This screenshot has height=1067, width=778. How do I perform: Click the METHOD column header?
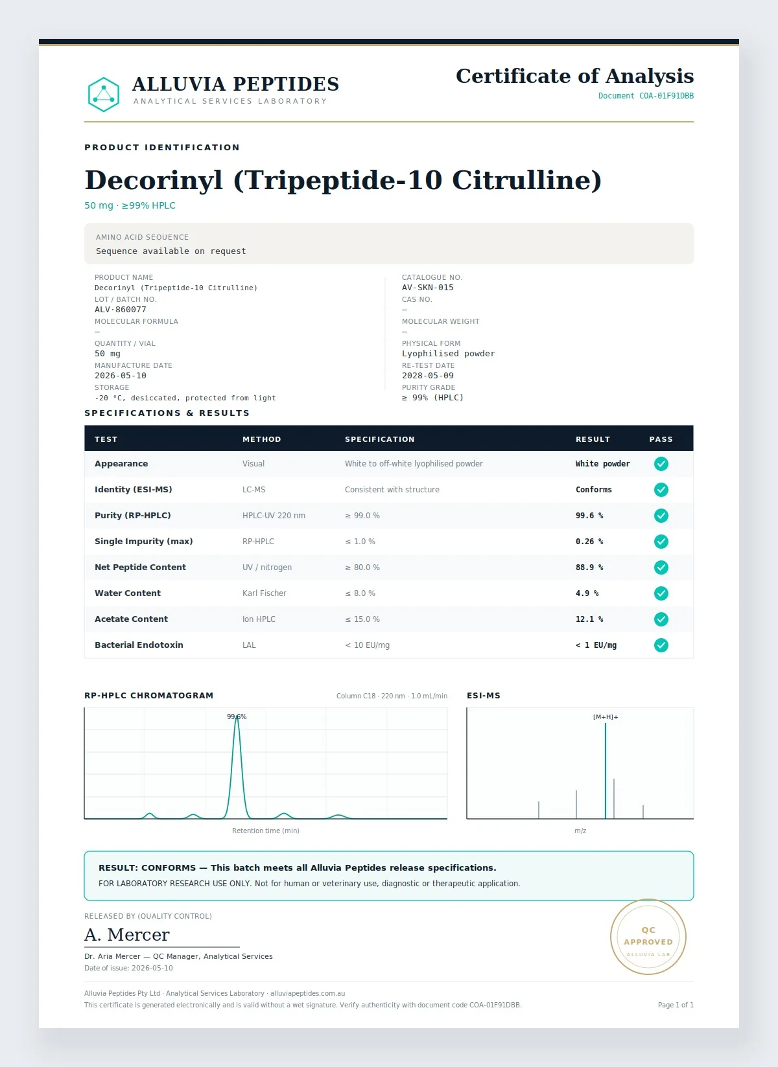click(262, 439)
